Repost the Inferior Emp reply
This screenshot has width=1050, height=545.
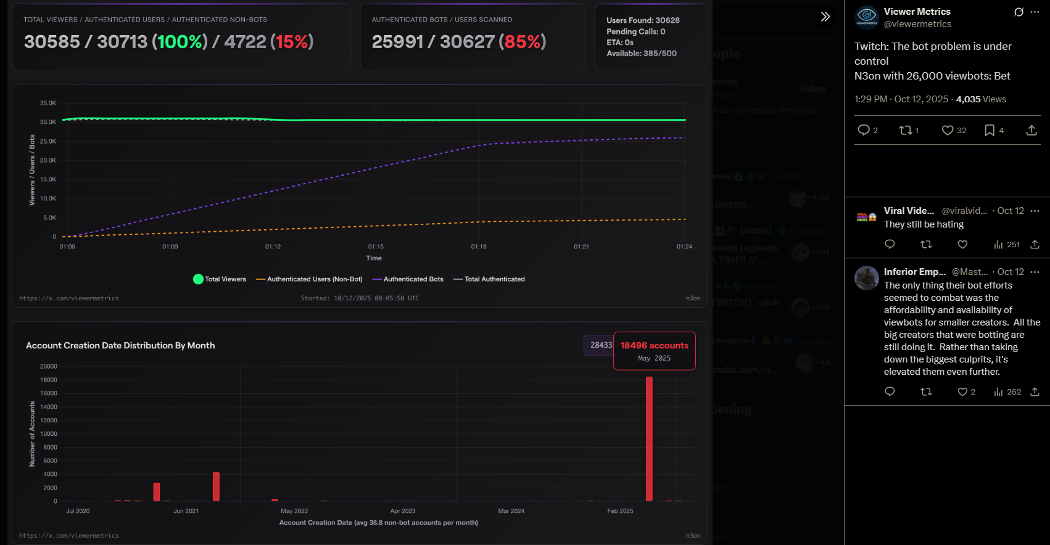pos(926,392)
